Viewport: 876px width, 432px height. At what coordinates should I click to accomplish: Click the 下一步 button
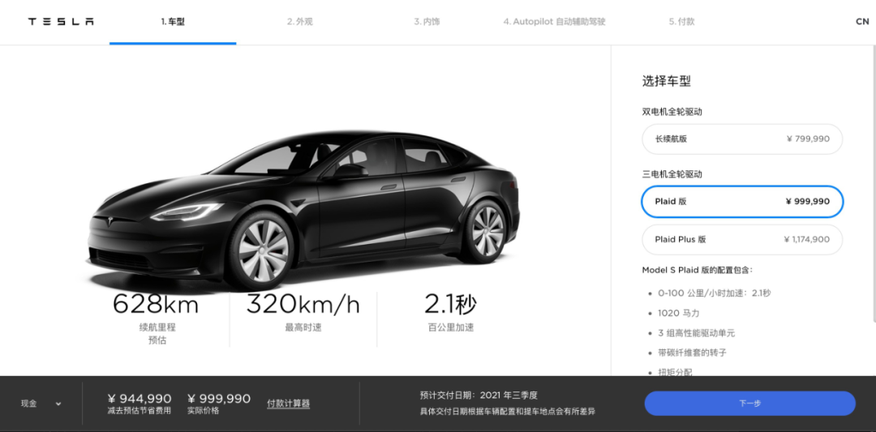(749, 403)
